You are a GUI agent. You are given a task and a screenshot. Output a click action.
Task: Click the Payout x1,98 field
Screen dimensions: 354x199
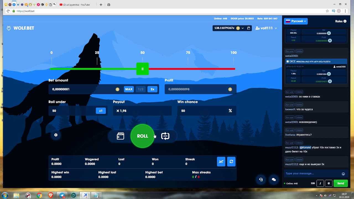point(142,111)
